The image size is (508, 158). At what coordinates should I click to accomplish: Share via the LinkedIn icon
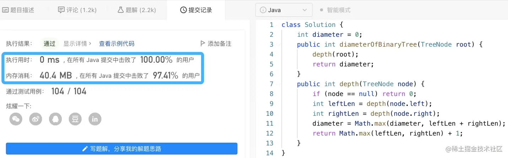(95, 119)
